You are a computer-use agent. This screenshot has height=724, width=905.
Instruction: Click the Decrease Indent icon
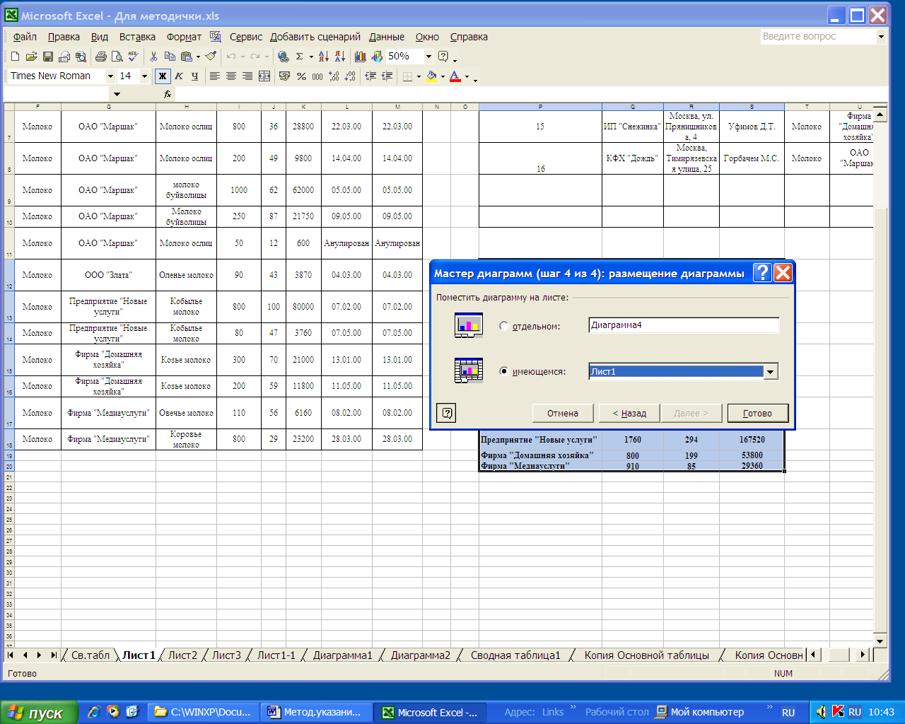pos(370,76)
